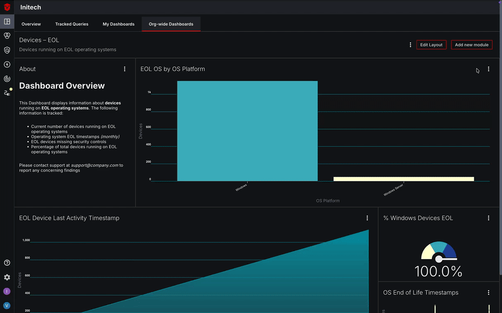Click the blue V avatar icon
Viewport: 502px width, 313px height.
7,306
